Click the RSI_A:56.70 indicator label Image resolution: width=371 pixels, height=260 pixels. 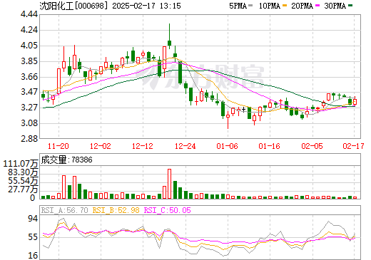click(x=65, y=210)
